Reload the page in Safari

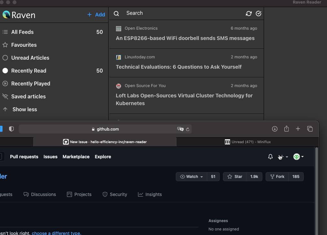tap(188, 129)
